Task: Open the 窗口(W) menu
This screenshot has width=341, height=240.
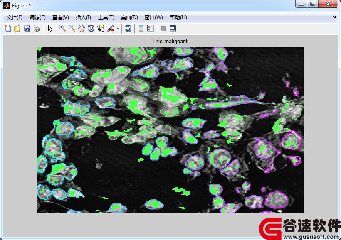Action: (x=154, y=17)
